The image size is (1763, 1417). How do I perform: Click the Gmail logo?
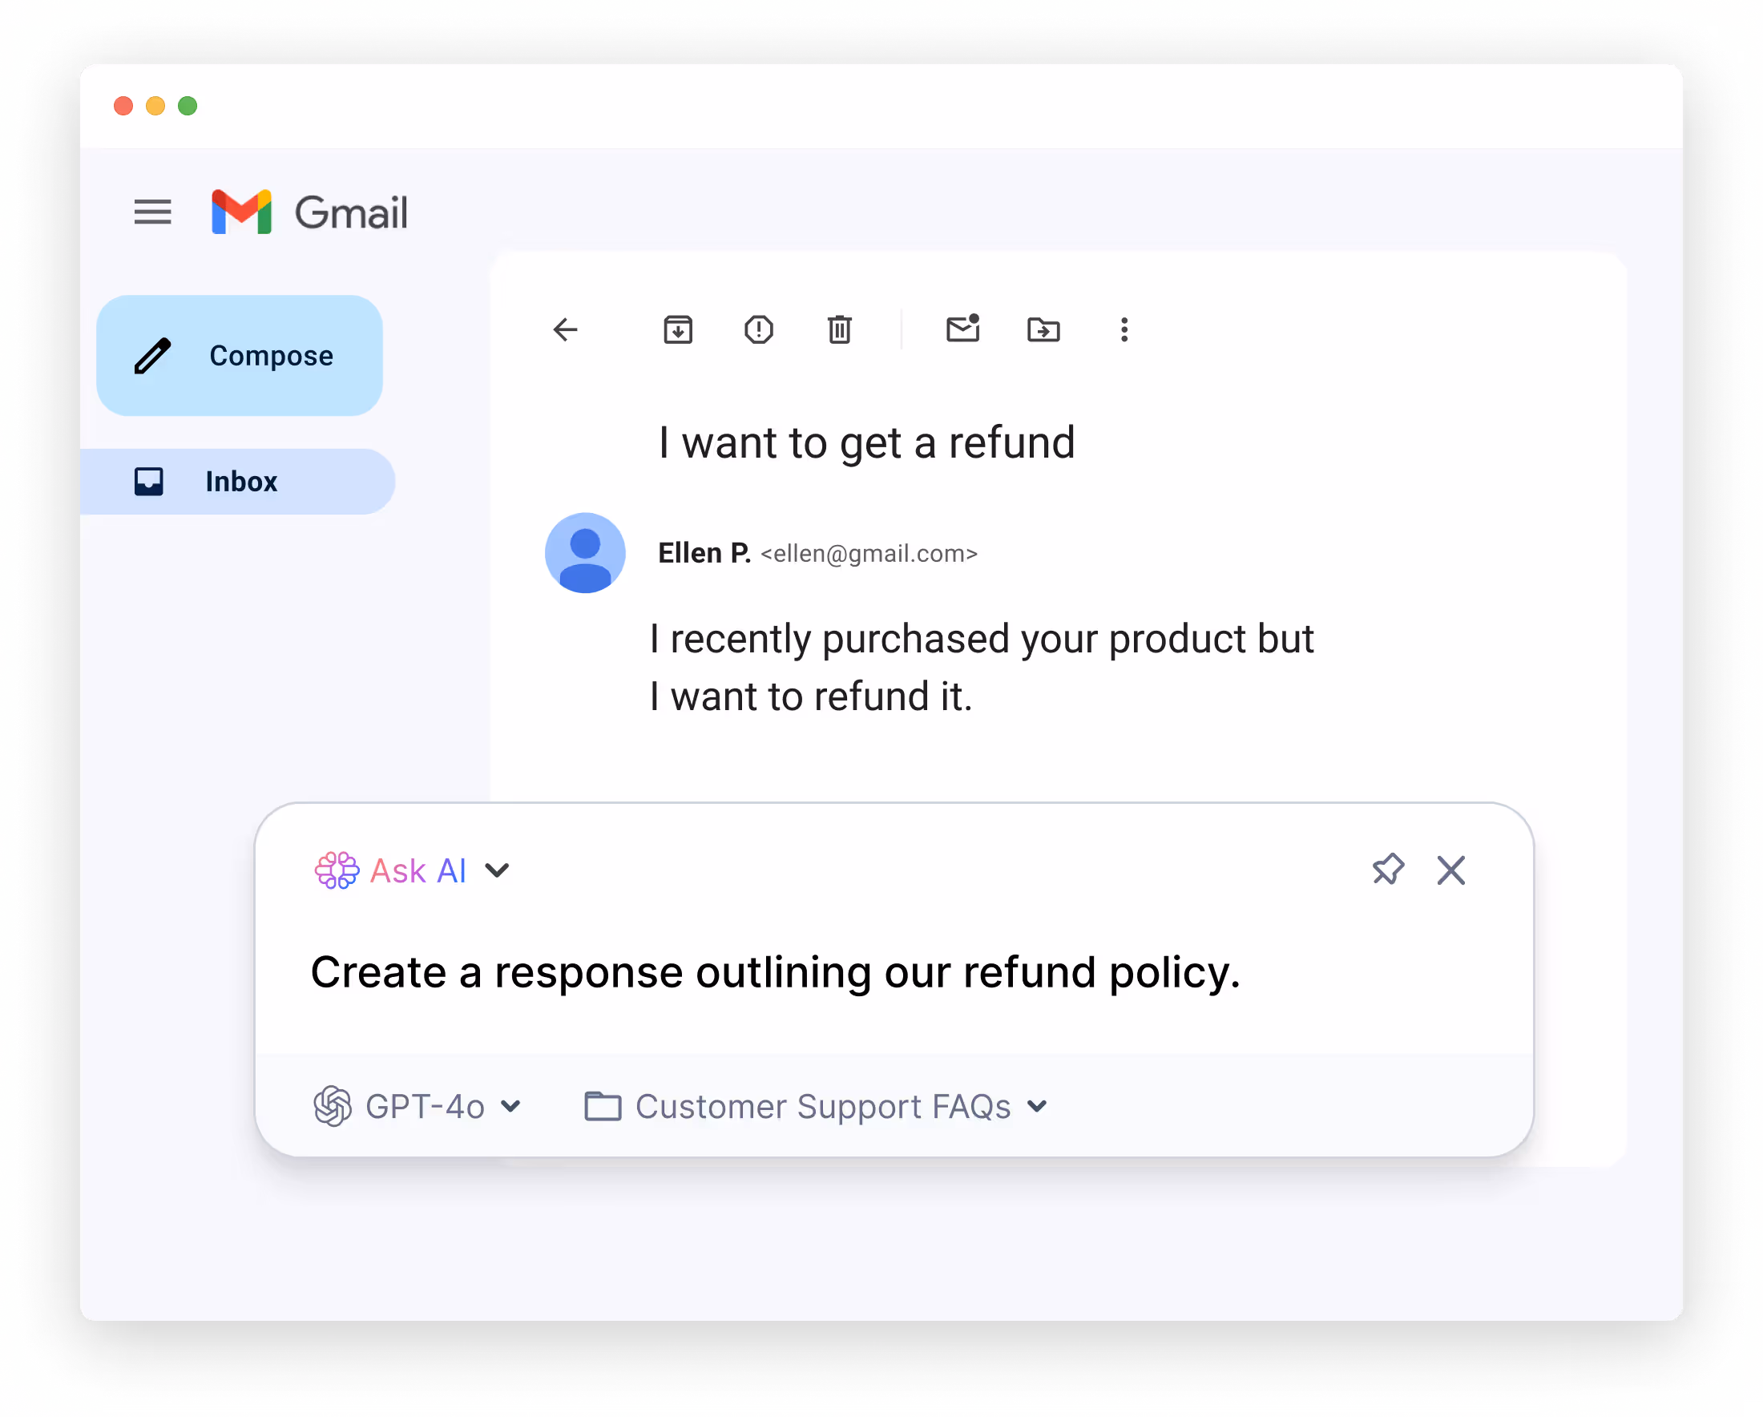[x=309, y=212]
